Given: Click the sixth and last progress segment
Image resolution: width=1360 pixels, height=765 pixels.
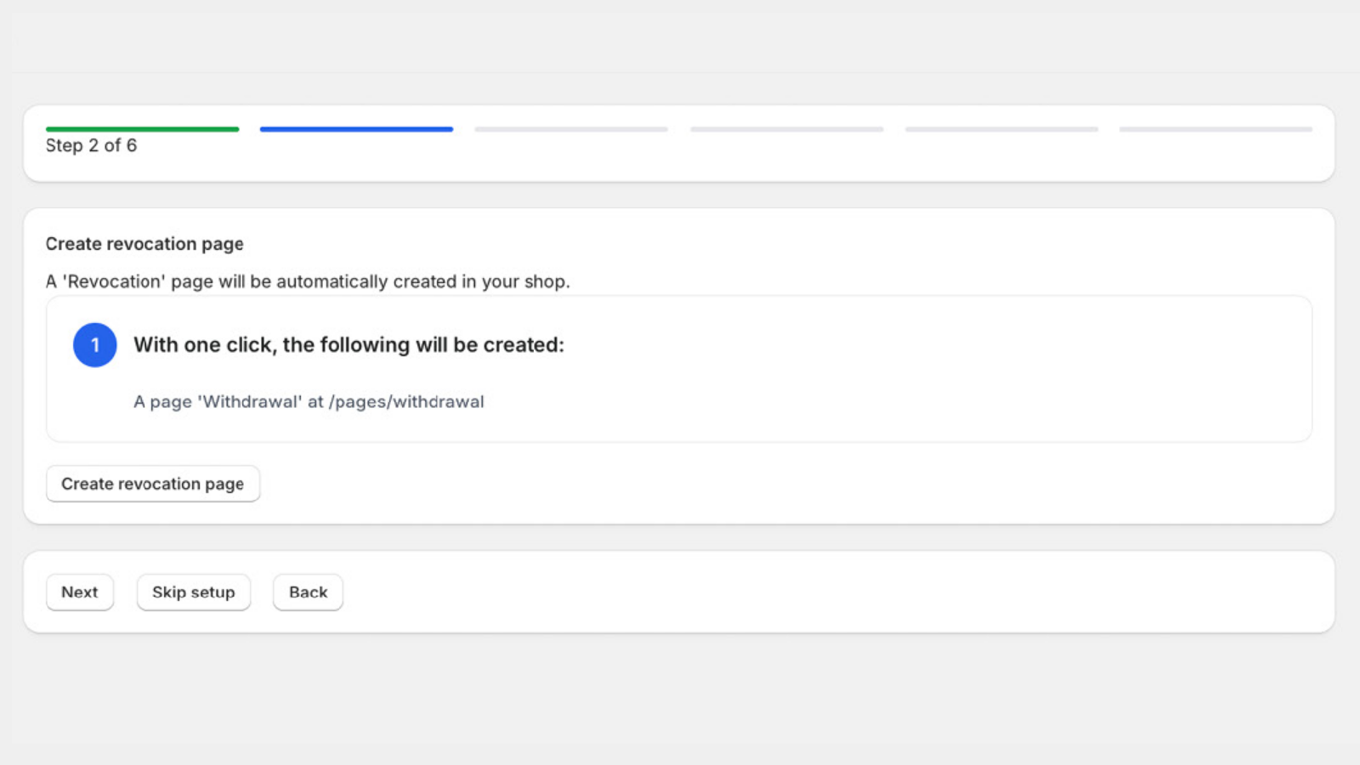Looking at the screenshot, I should (1216, 129).
